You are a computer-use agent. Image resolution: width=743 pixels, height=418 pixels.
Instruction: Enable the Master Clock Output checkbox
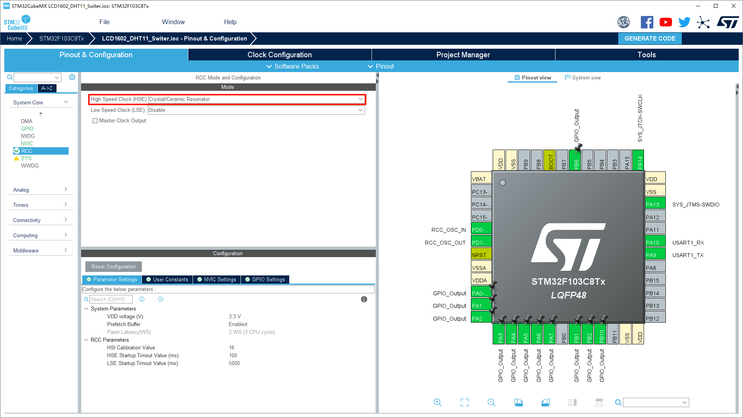coord(95,121)
